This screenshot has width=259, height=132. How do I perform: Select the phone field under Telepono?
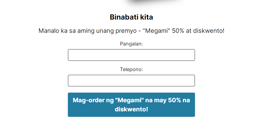131,80
